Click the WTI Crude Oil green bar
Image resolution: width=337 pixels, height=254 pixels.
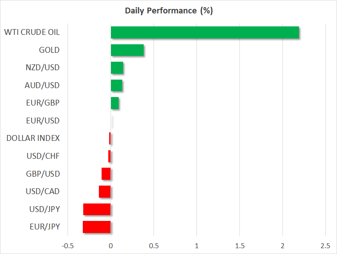click(x=205, y=33)
